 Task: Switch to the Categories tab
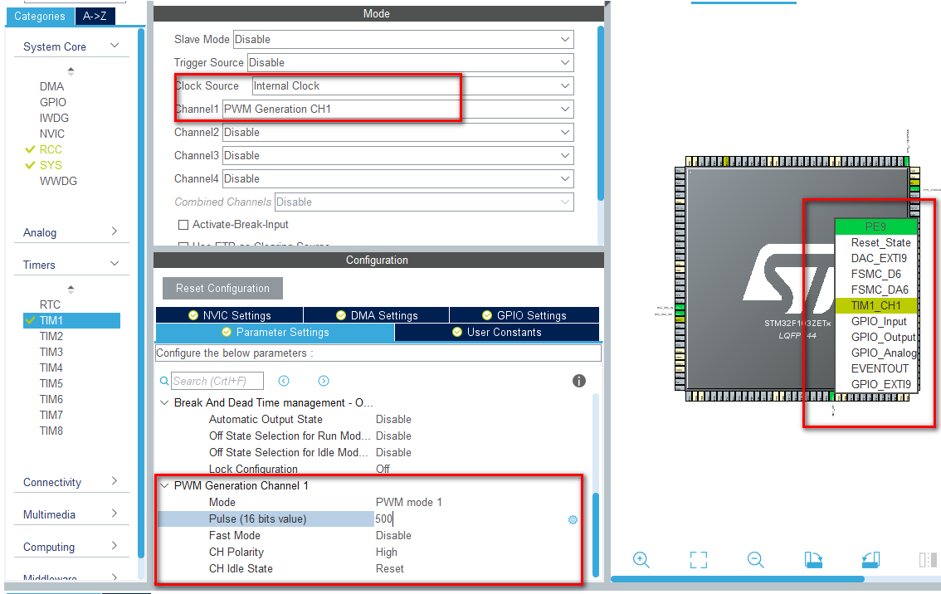pos(40,17)
